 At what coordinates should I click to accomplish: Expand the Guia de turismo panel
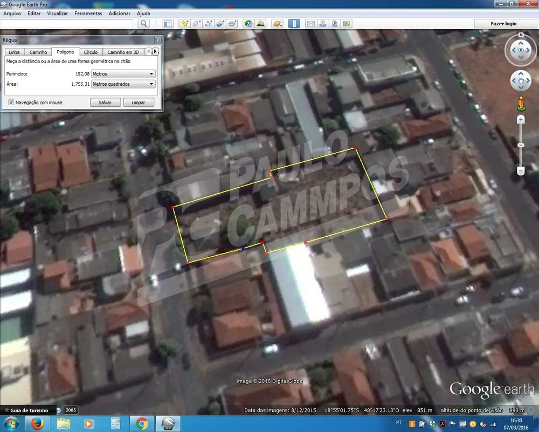(x=26, y=410)
